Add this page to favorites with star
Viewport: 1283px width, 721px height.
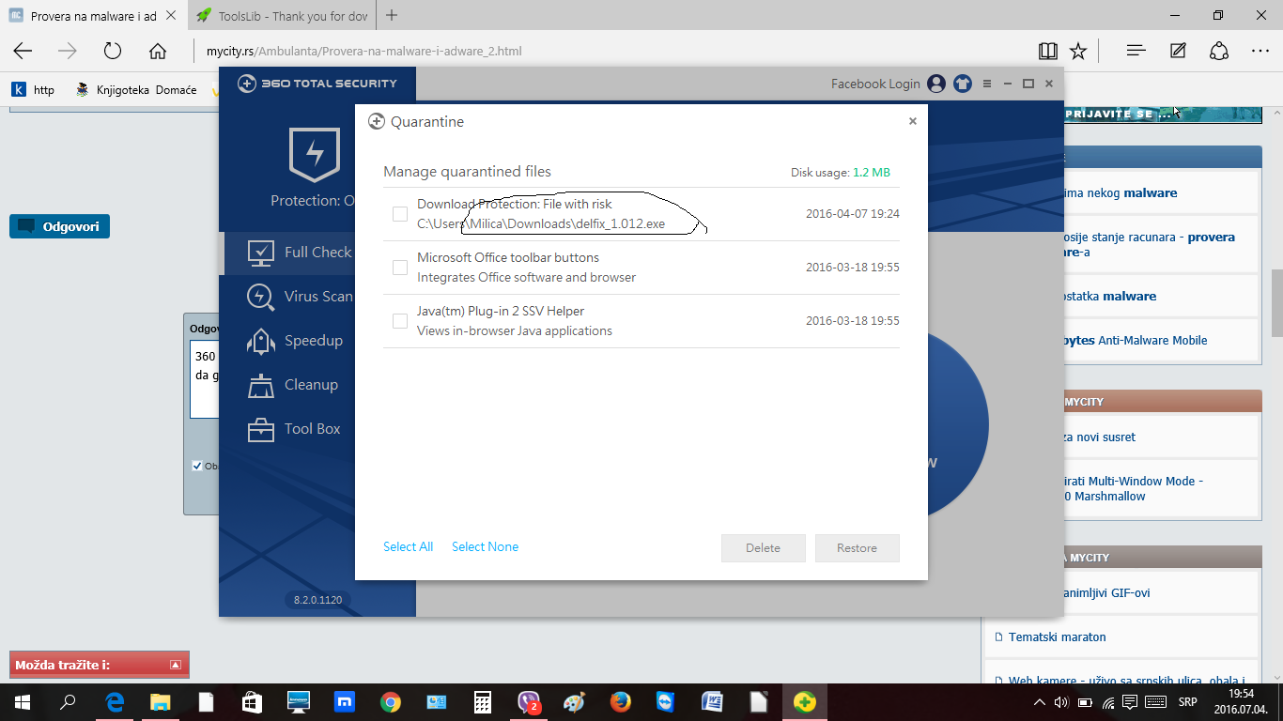pos(1078,51)
